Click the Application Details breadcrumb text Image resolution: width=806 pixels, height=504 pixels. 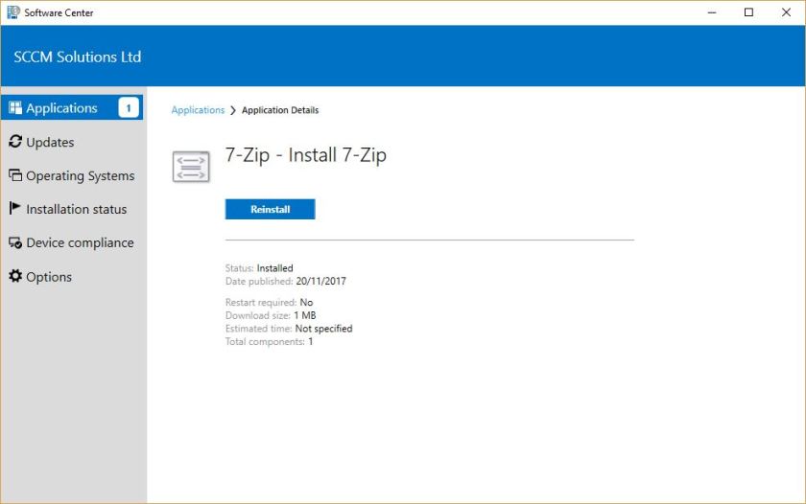tap(280, 110)
